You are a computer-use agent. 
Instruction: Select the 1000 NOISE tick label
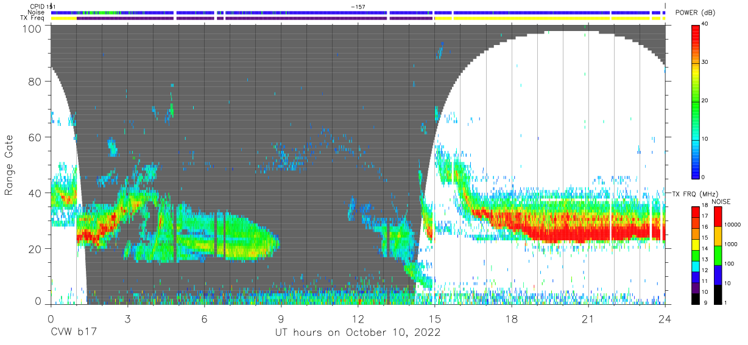click(731, 244)
